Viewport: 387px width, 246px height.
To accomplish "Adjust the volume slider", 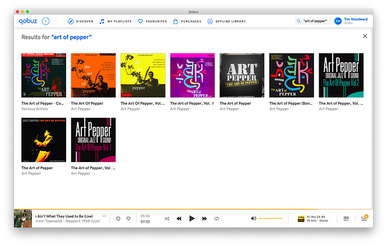I will pyautogui.click(x=270, y=219).
